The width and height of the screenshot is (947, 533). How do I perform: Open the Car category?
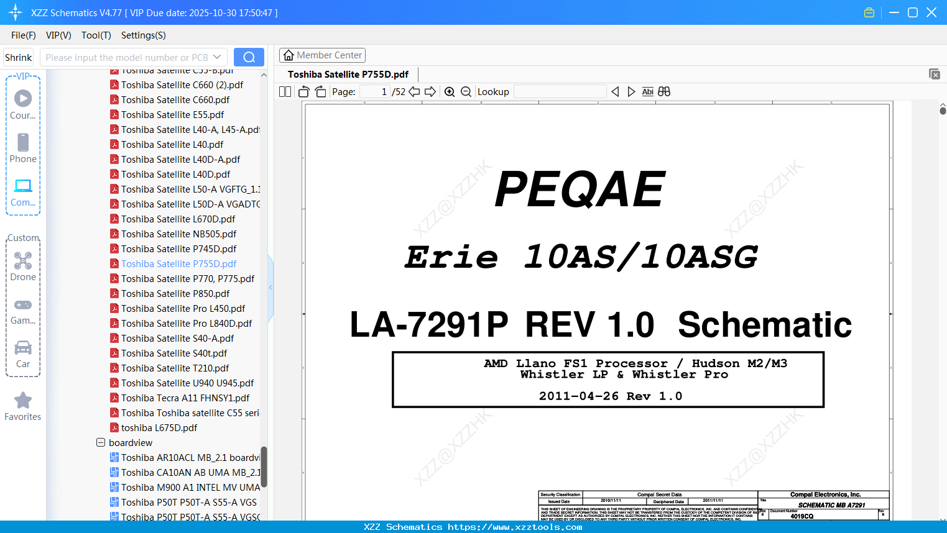(x=23, y=354)
